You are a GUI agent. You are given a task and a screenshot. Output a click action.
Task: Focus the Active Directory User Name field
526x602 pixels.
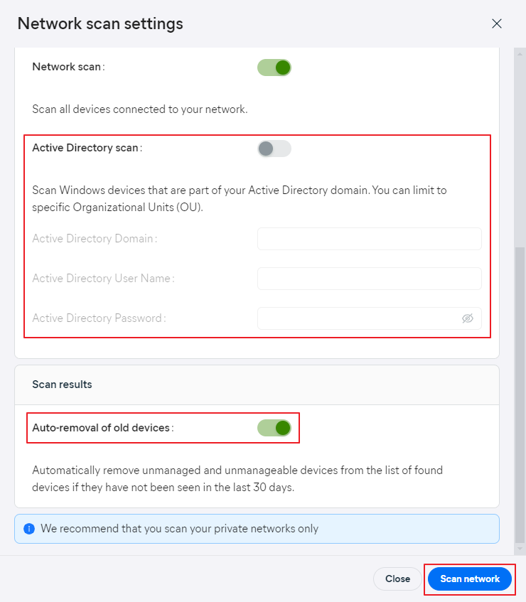pyautogui.click(x=370, y=279)
